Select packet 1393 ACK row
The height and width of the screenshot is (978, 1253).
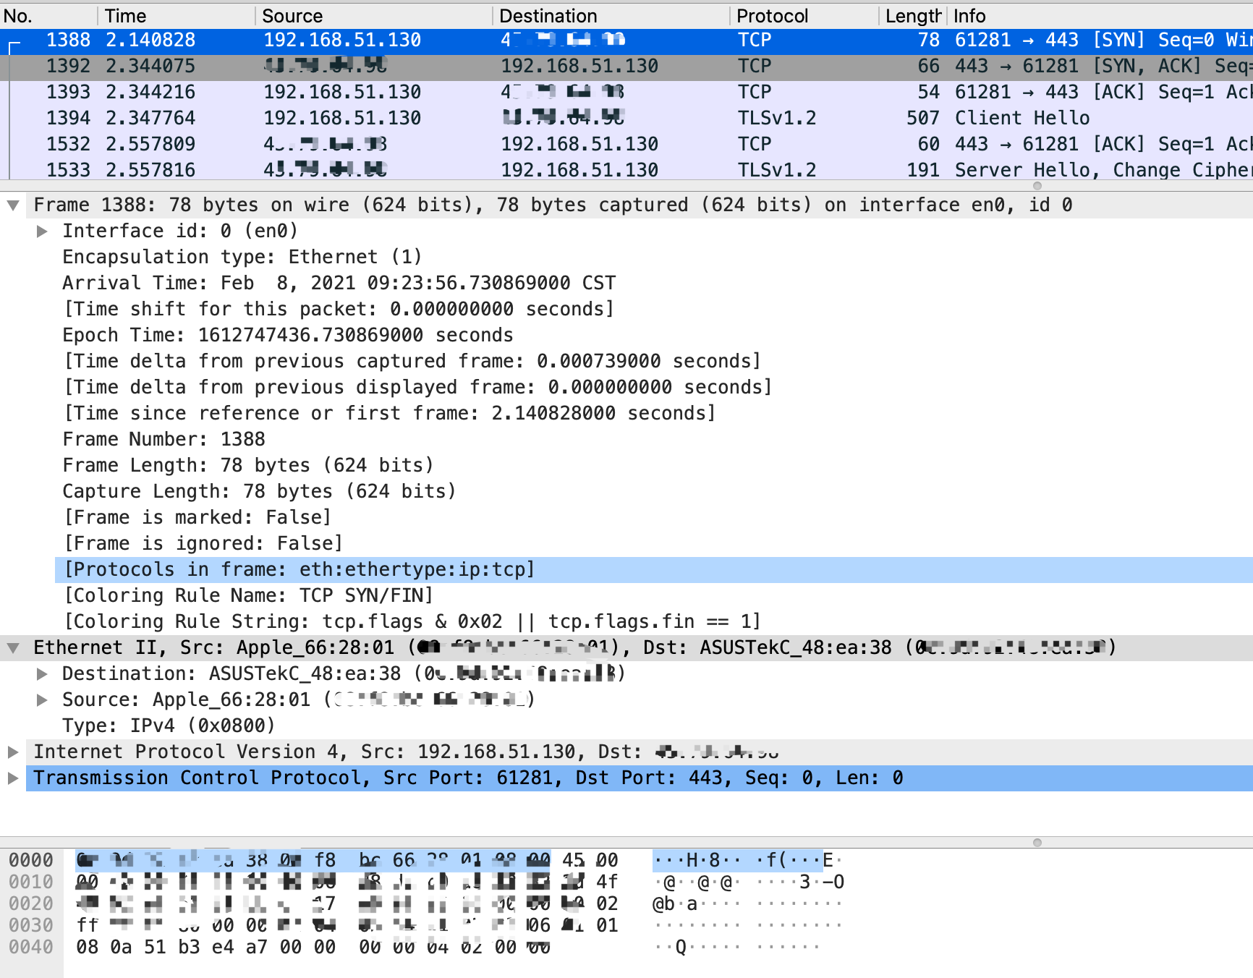point(626,93)
